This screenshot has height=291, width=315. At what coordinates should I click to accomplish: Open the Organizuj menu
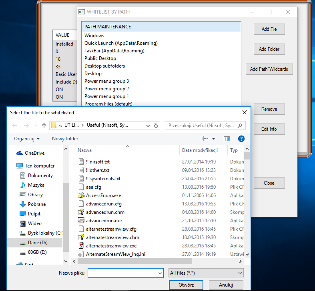(27, 139)
